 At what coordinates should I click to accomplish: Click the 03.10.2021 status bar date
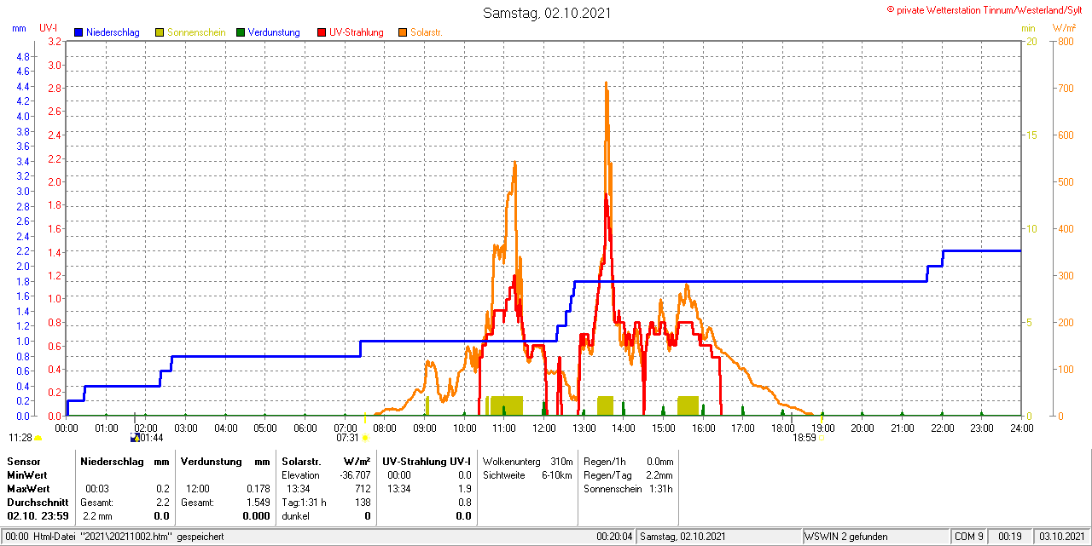click(x=1062, y=537)
